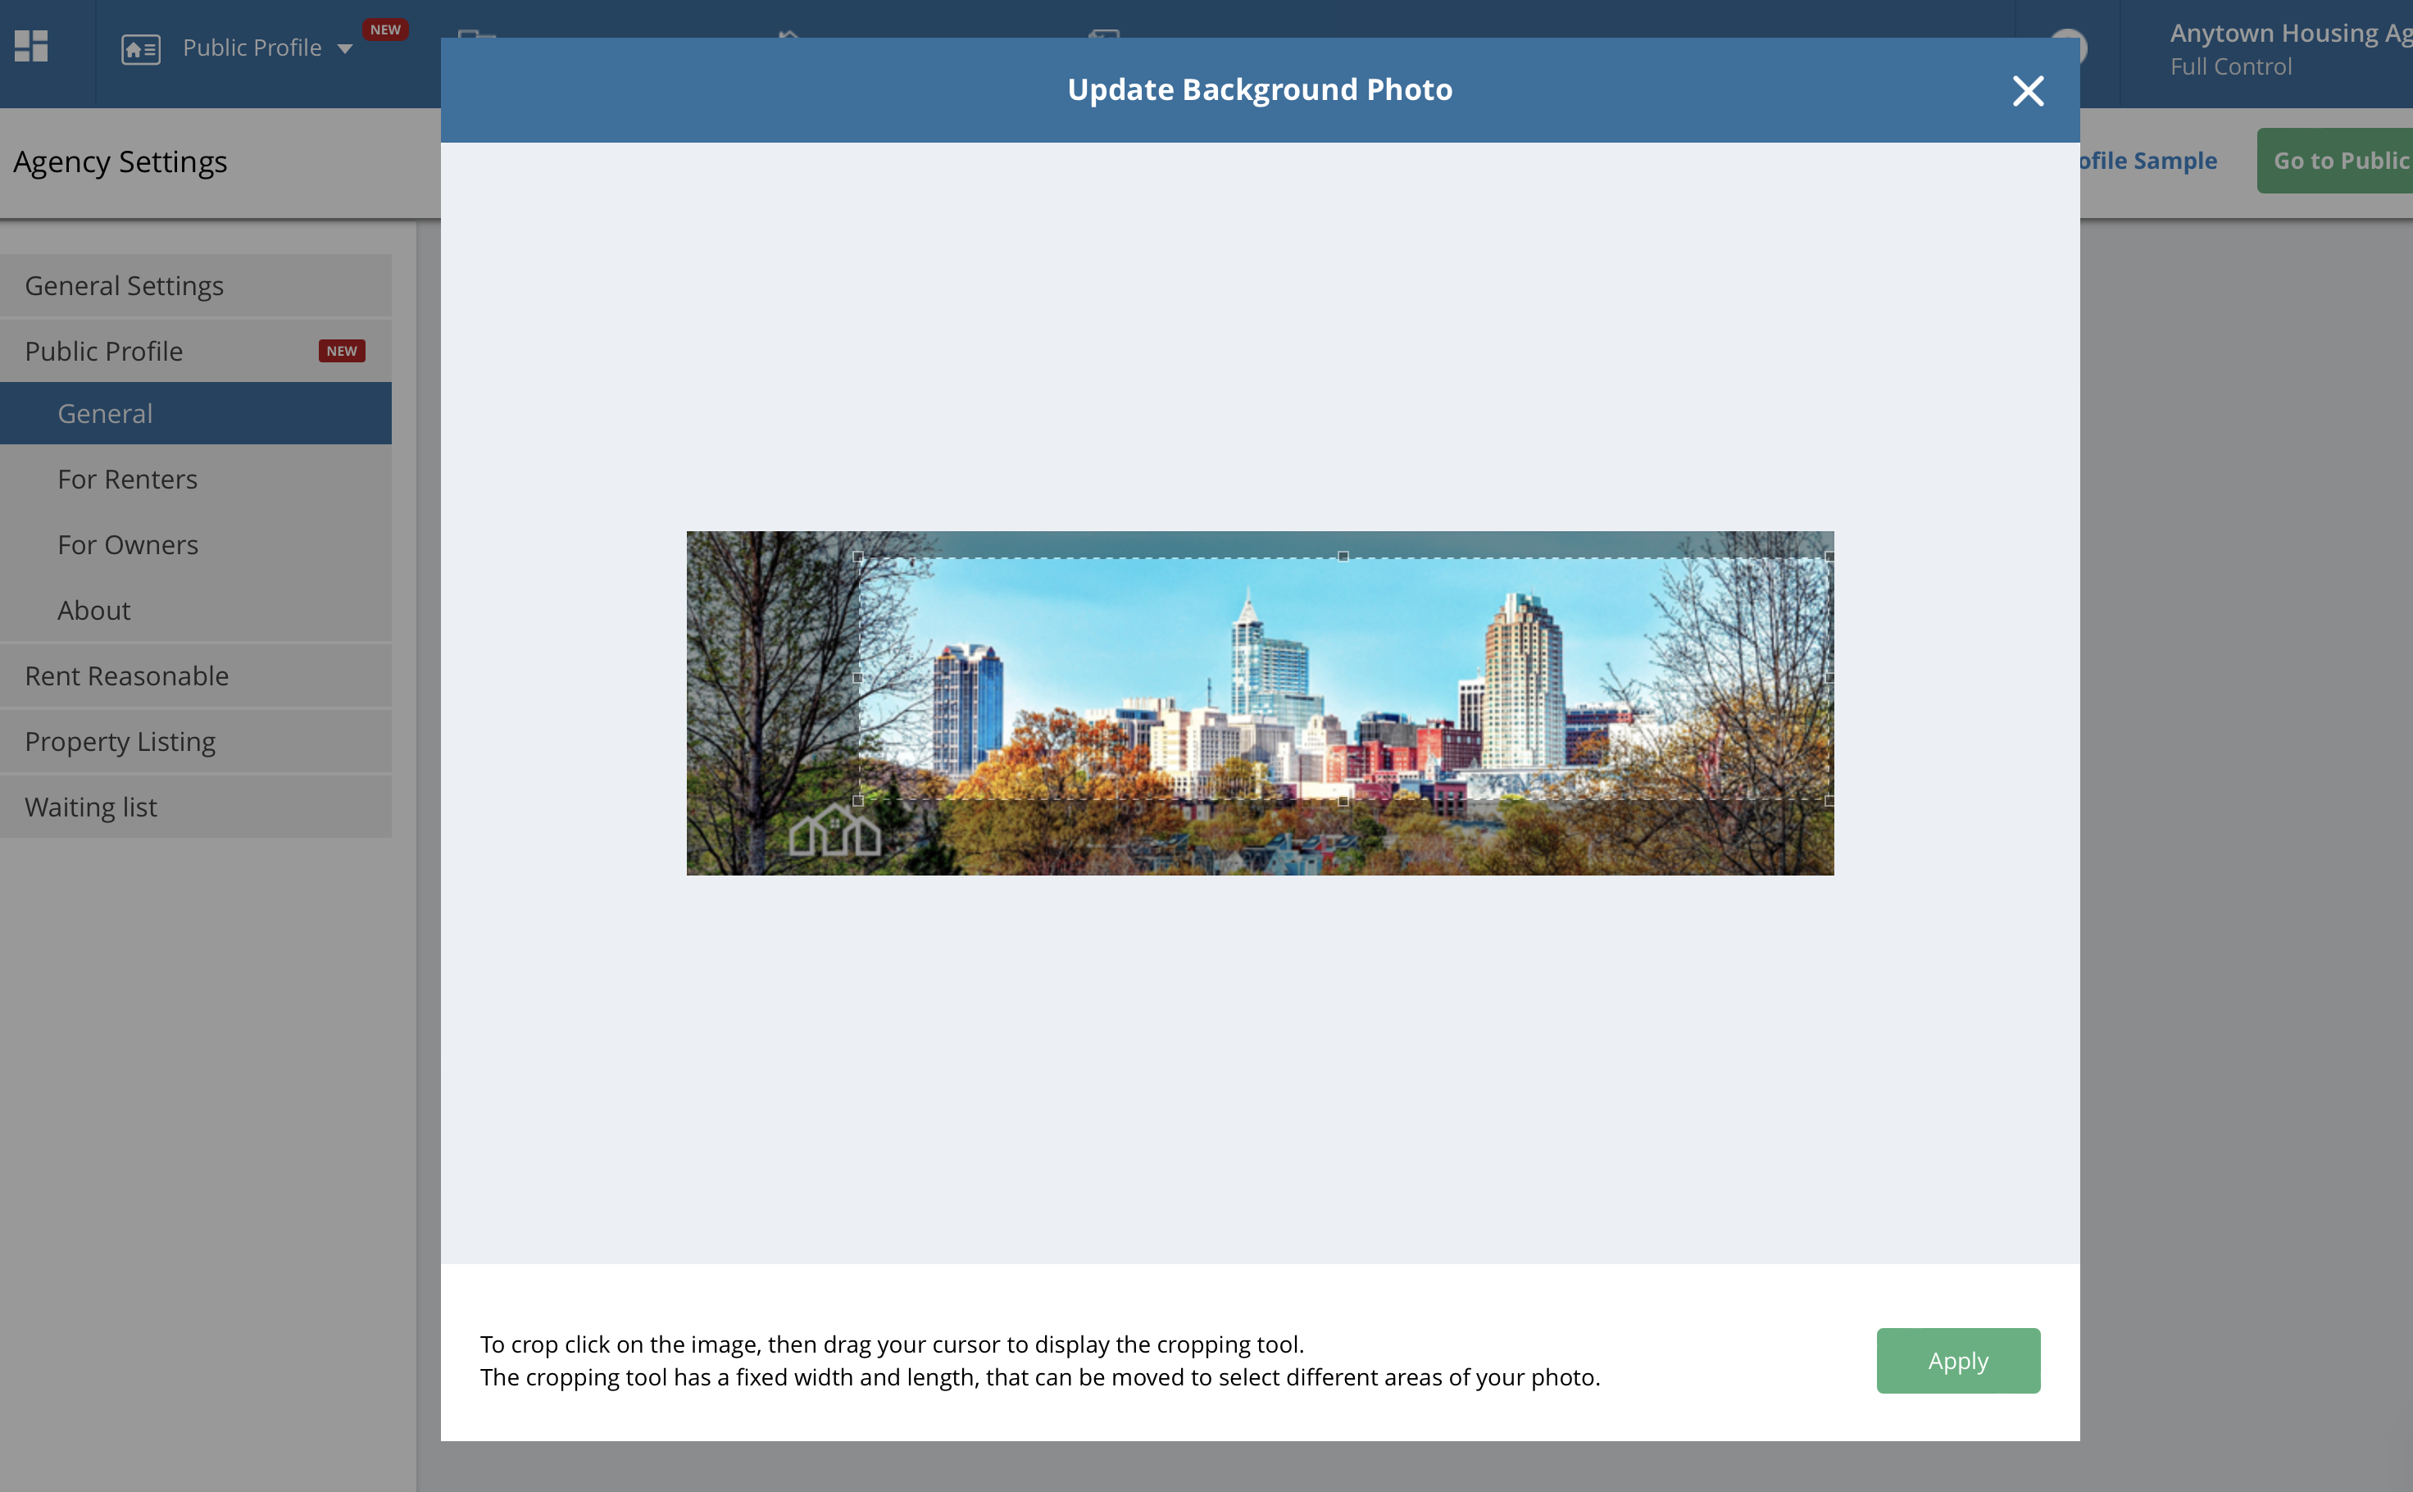Click the top-middle crop handle
Image resolution: width=2413 pixels, height=1492 pixels.
tap(1343, 557)
